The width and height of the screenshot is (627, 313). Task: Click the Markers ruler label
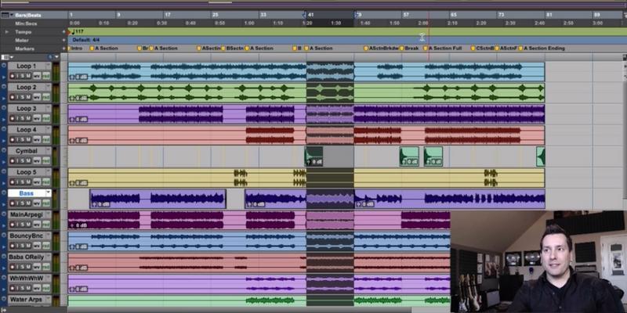tap(24, 49)
